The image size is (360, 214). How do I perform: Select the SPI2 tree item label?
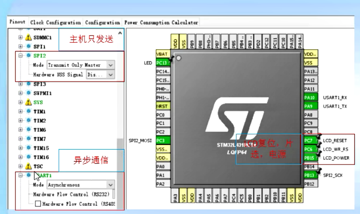(40, 56)
